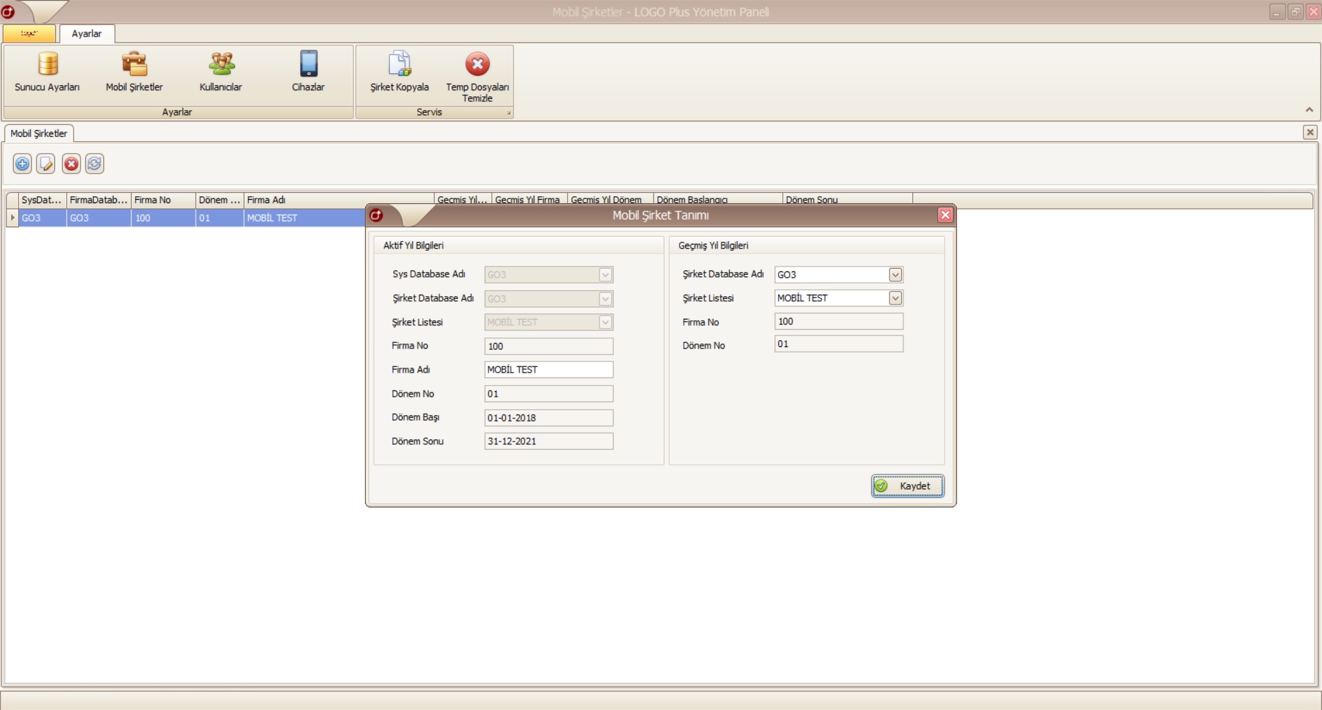Image resolution: width=1322 pixels, height=710 pixels.
Task: Collapse the ribbon using the chevron arrow
Action: pyautogui.click(x=1309, y=110)
